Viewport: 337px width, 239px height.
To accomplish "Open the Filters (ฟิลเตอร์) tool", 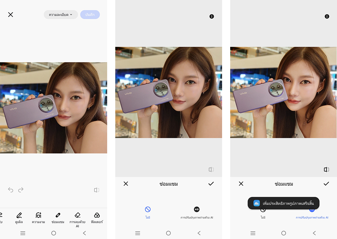I will (97, 217).
